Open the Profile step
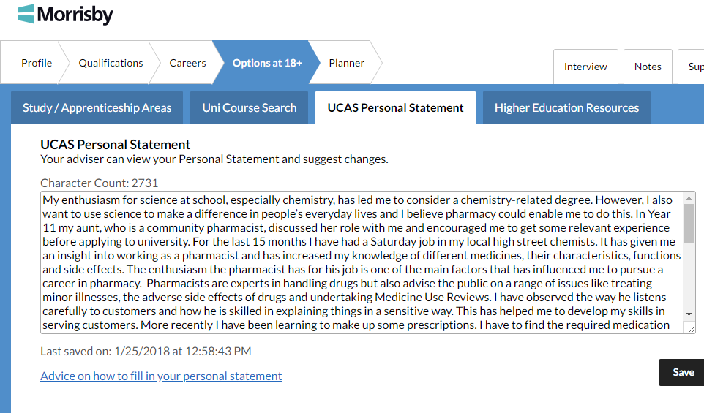This screenshot has height=413, width=704. [36, 63]
